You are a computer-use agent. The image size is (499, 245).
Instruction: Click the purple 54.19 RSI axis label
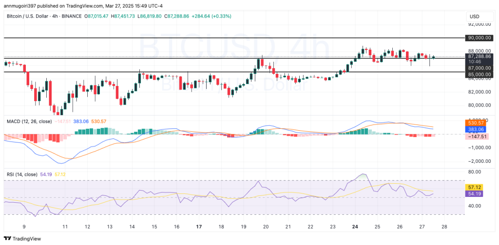(x=475, y=193)
